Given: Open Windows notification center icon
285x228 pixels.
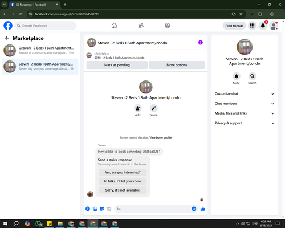Looking at the screenshot, I should click(x=278, y=223).
